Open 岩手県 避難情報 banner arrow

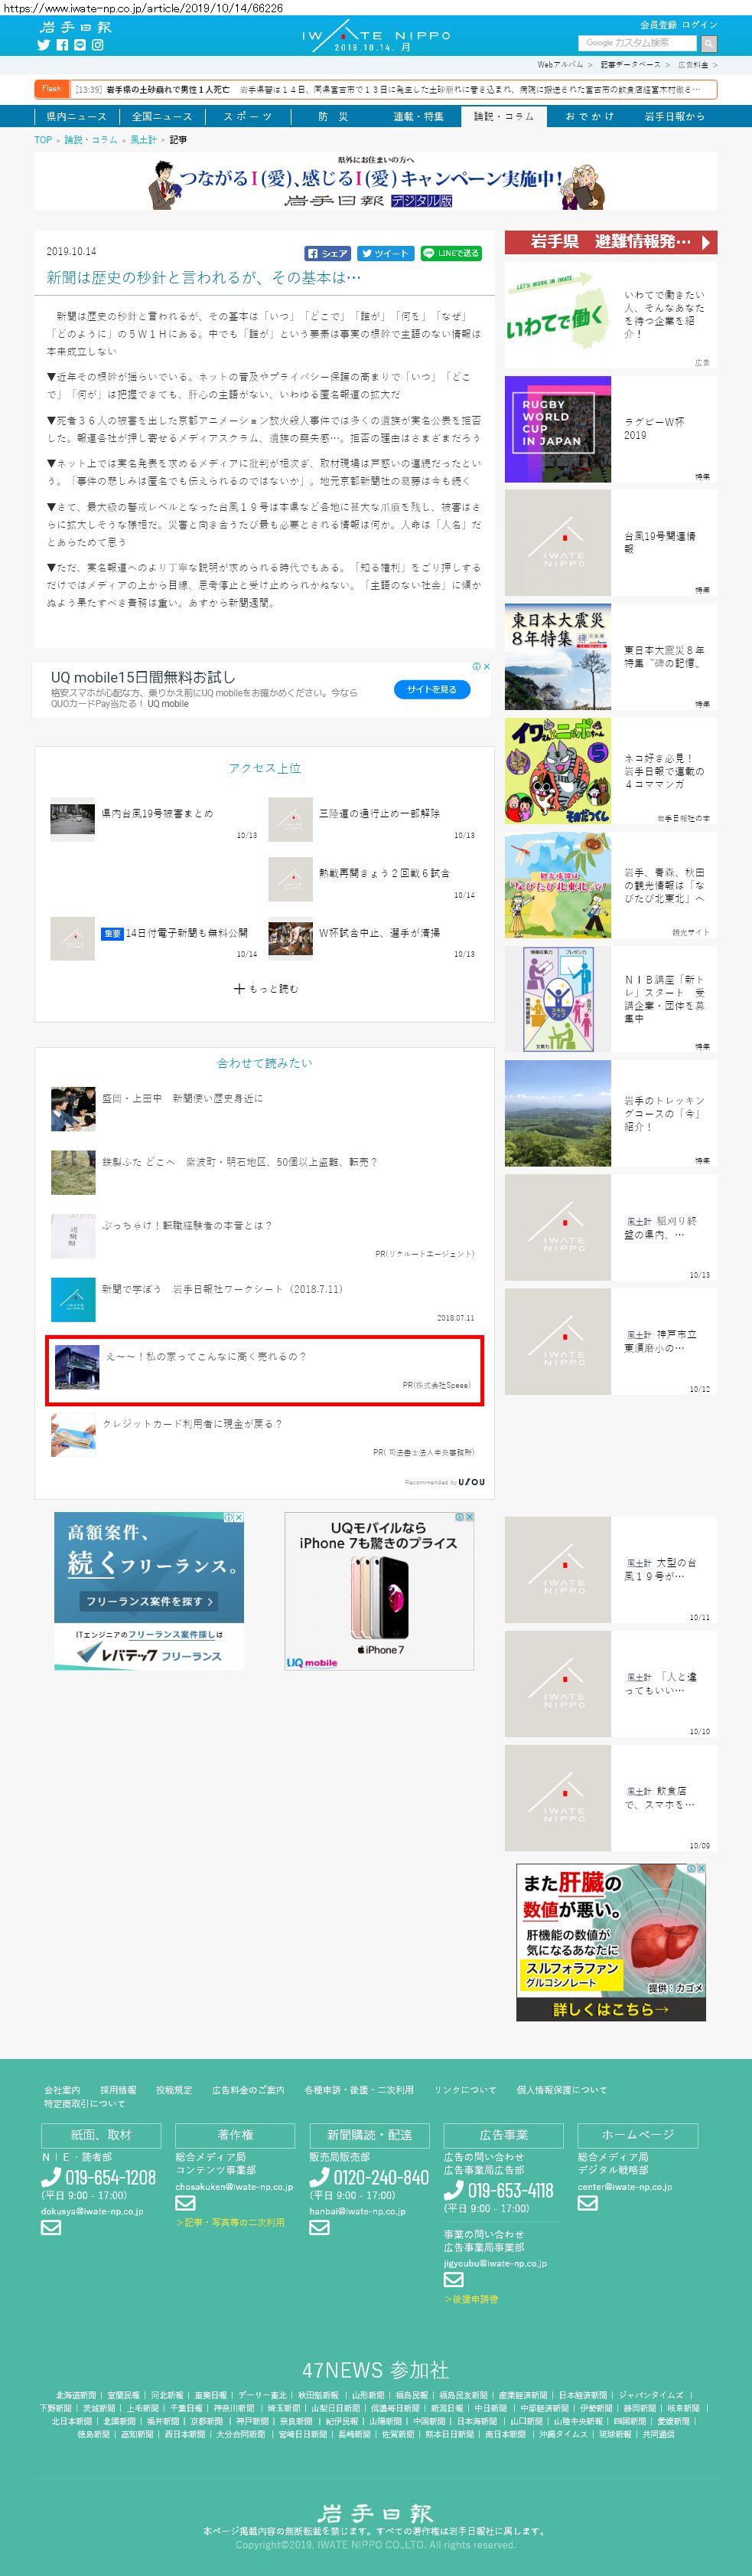click(706, 242)
